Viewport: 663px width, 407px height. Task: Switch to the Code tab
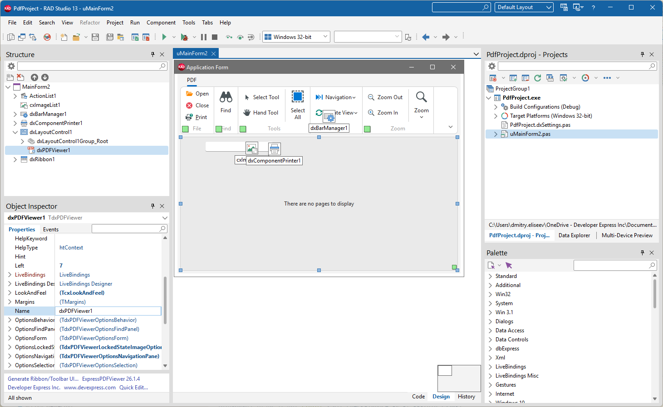point(418,397)
